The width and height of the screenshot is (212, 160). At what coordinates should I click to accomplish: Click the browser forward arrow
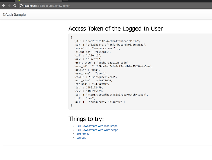(9, 6)
